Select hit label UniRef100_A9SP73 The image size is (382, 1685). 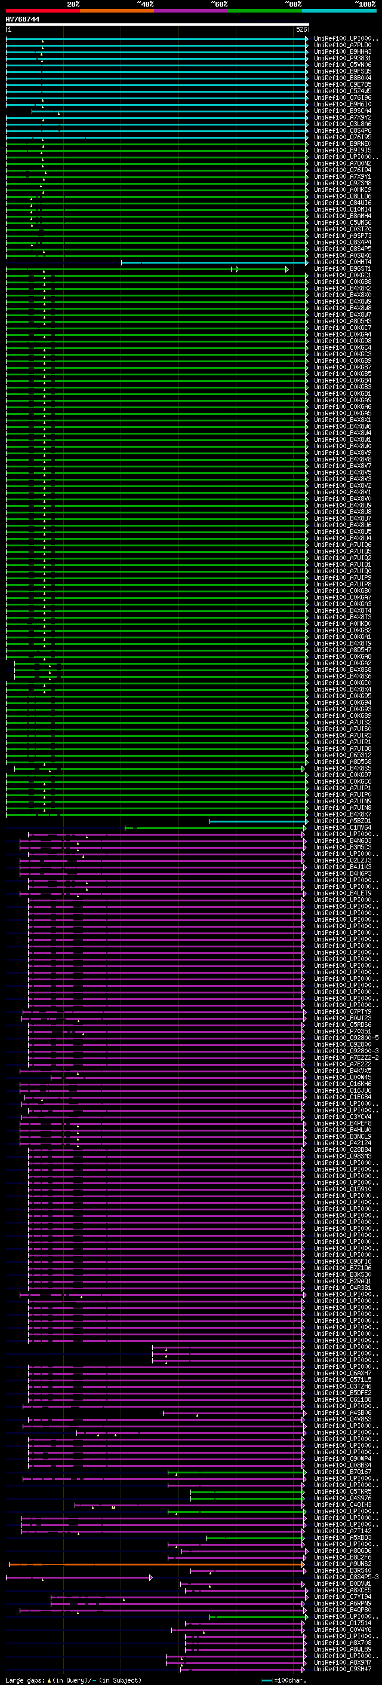tap(343, 236)
